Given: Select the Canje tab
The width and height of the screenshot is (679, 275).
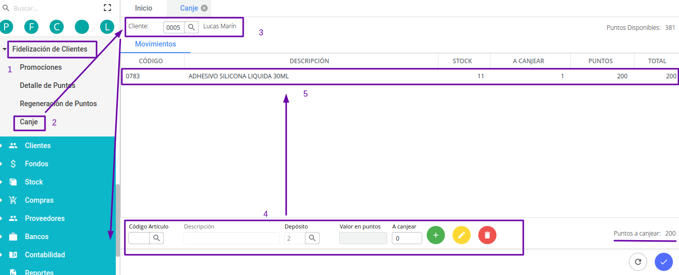Looking at the screenshot, I should [189, 8].
